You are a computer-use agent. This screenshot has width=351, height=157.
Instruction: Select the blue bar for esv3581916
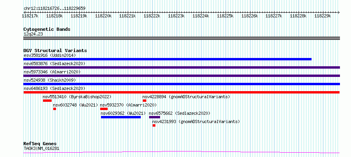tap(168, 59)
